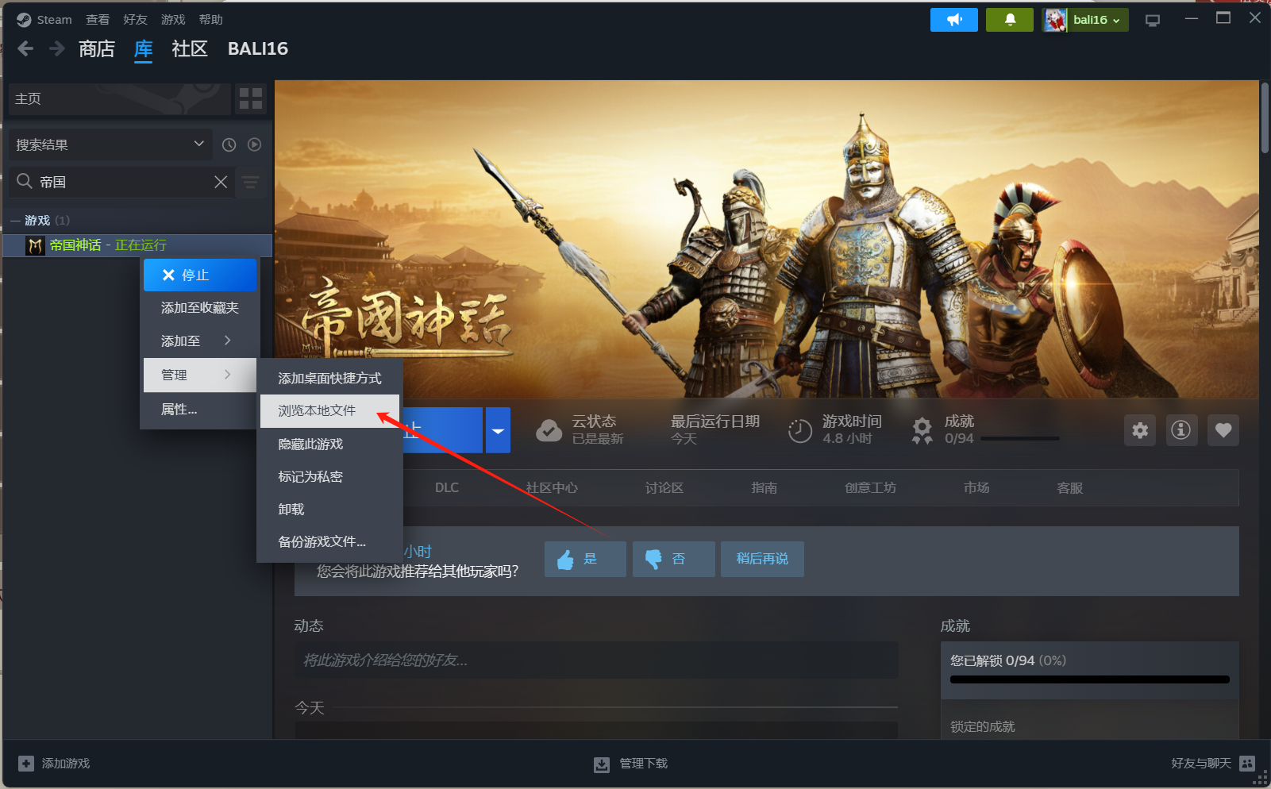The width and height of the screenshot is (1271, 789).
Task: Show ready-to-play games filter icon
Action: [254, 144]
